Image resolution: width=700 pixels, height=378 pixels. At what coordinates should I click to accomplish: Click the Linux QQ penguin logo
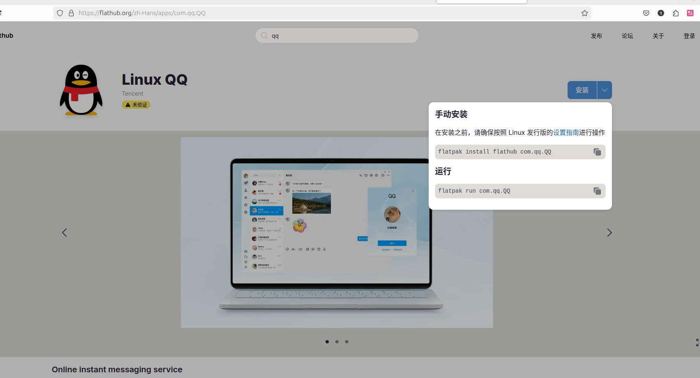point(81,90)
